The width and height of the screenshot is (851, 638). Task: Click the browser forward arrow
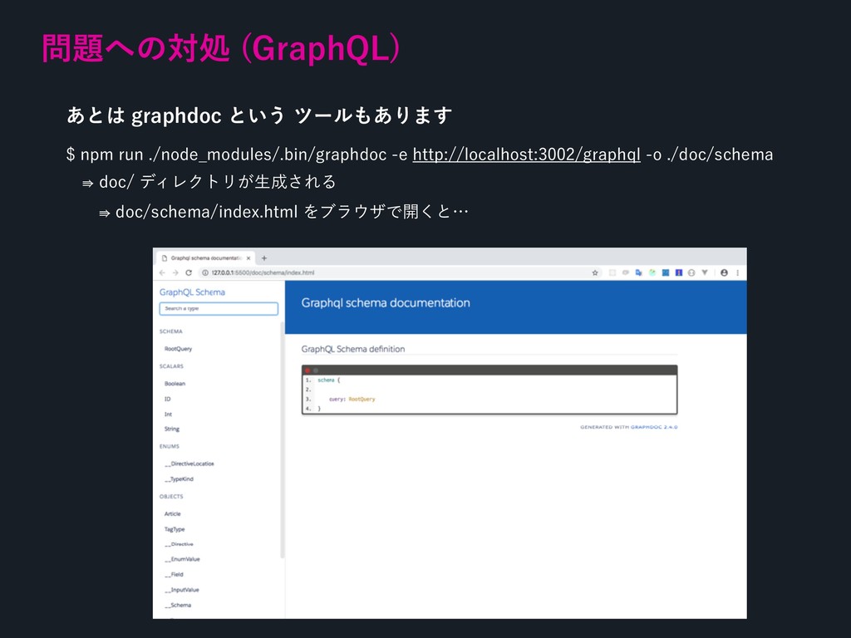[x=175, y=272]
